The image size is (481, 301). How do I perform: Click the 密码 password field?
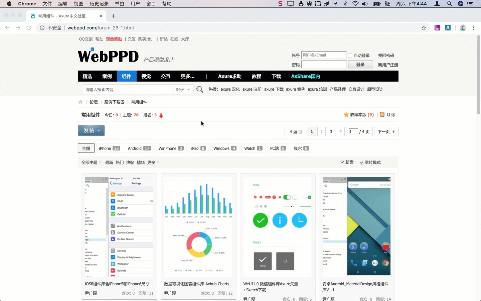click(324, 65)
